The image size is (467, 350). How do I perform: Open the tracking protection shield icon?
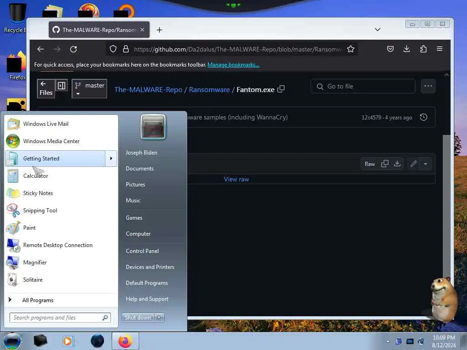(x=113, y=49)
